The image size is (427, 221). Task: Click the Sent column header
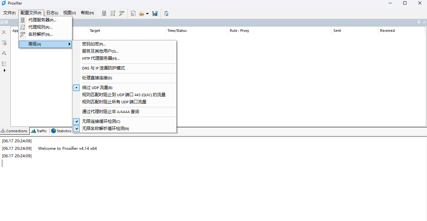pos(355,31)
